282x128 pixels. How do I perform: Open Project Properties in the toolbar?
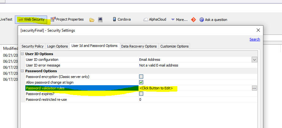tap(67, 19)
